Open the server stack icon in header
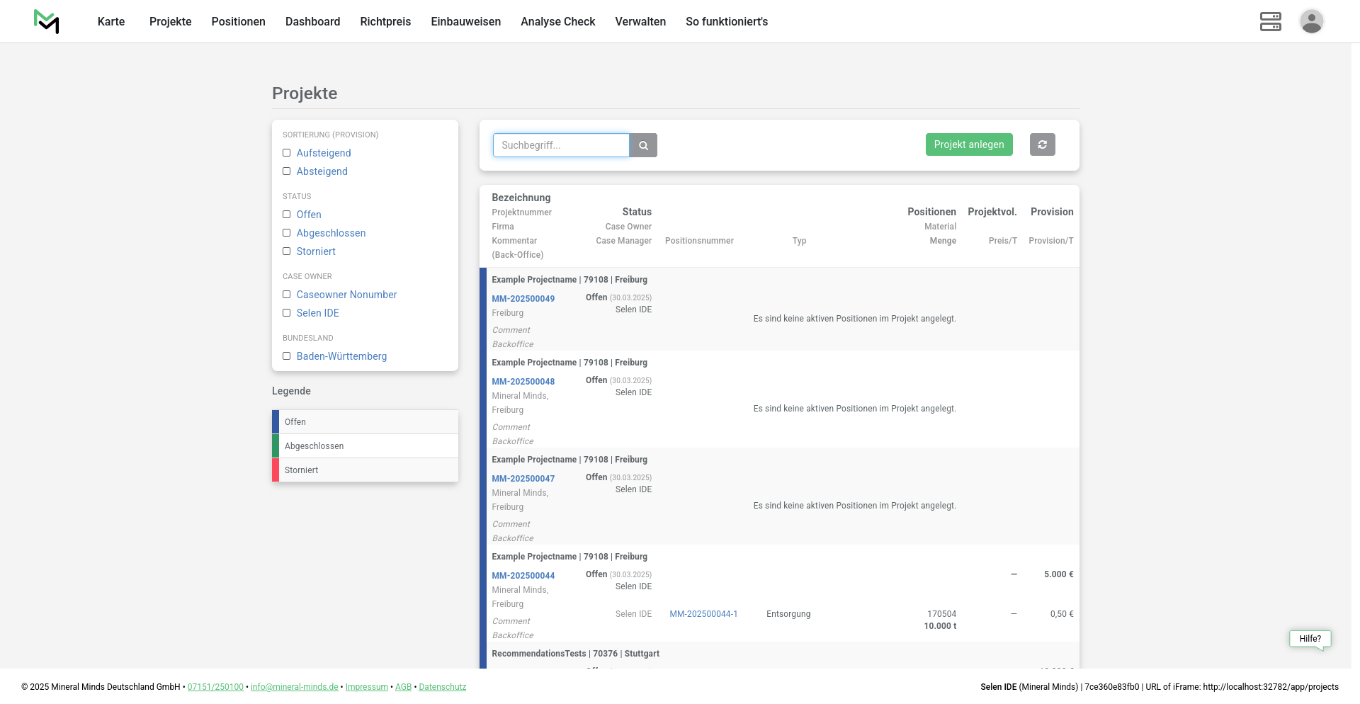This screenshot has height=704, width=1360. 1270,21
